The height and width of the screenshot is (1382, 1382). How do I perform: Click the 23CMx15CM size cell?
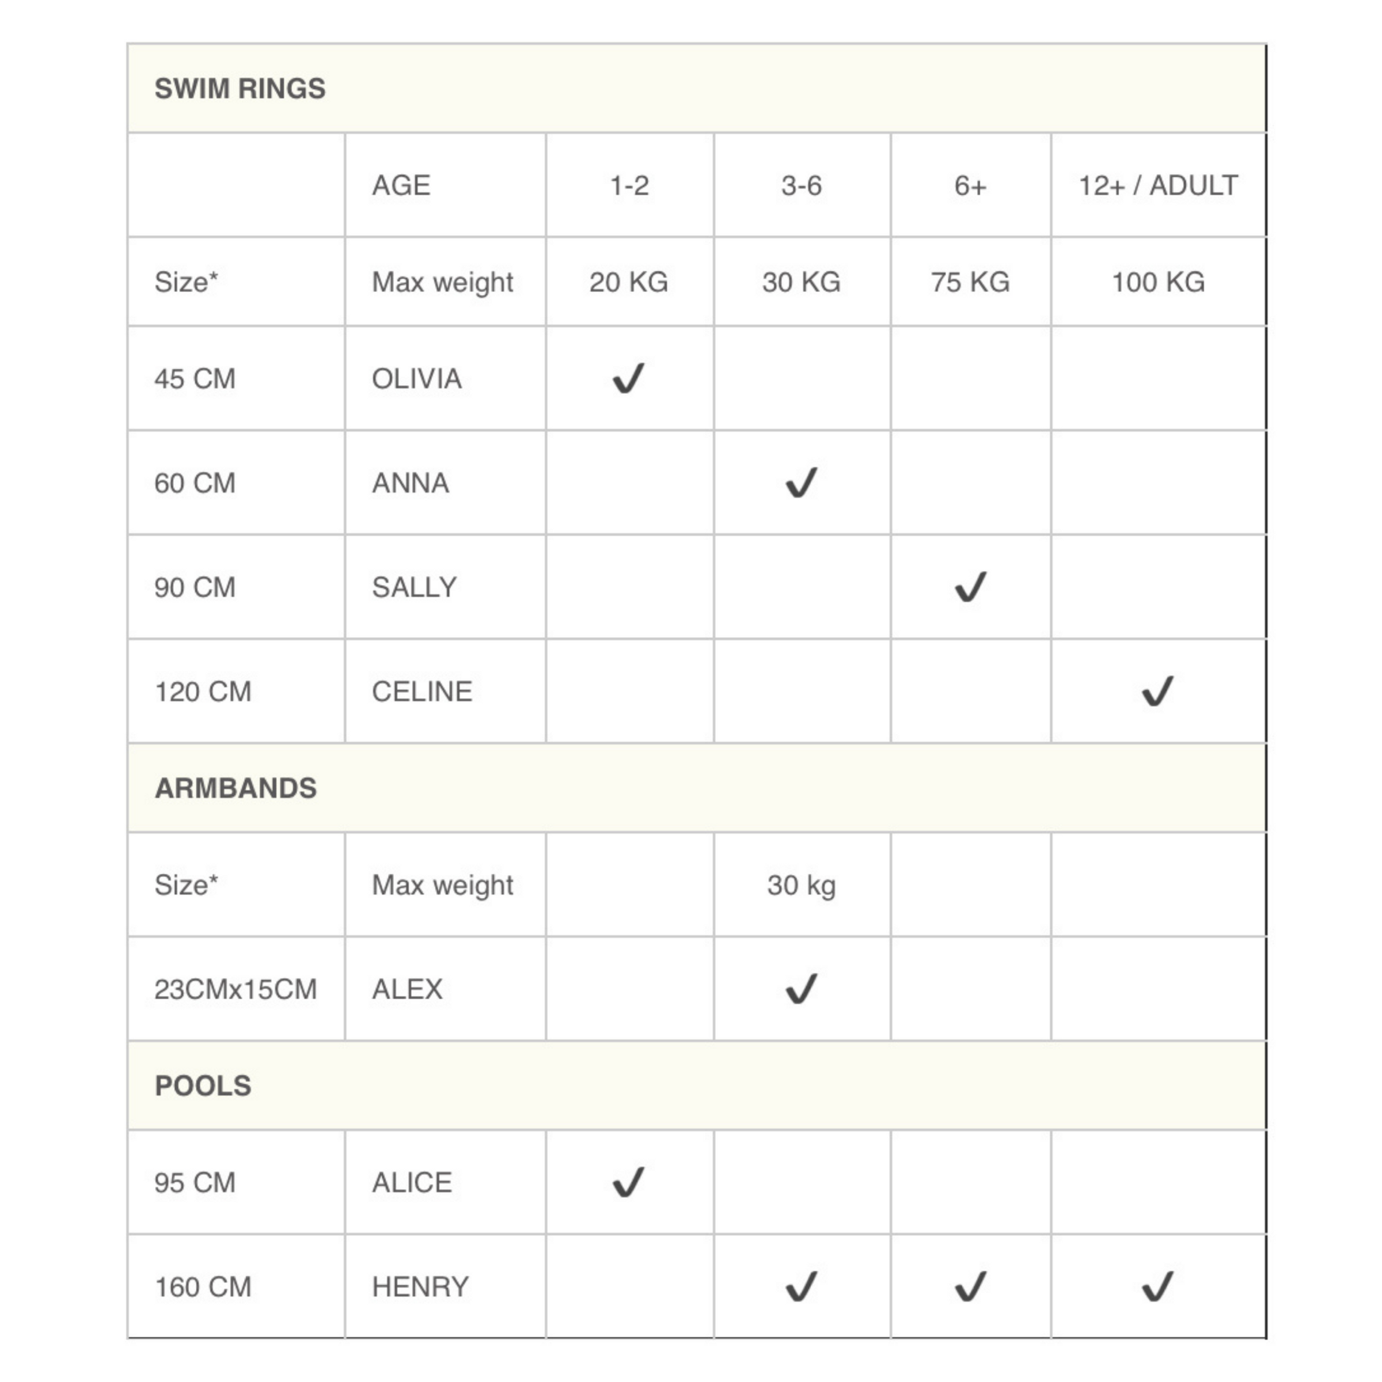coord(236,989)
